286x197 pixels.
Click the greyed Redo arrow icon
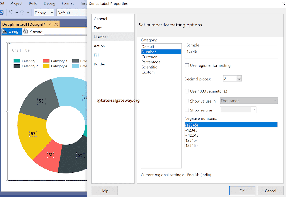click(22, 13)
